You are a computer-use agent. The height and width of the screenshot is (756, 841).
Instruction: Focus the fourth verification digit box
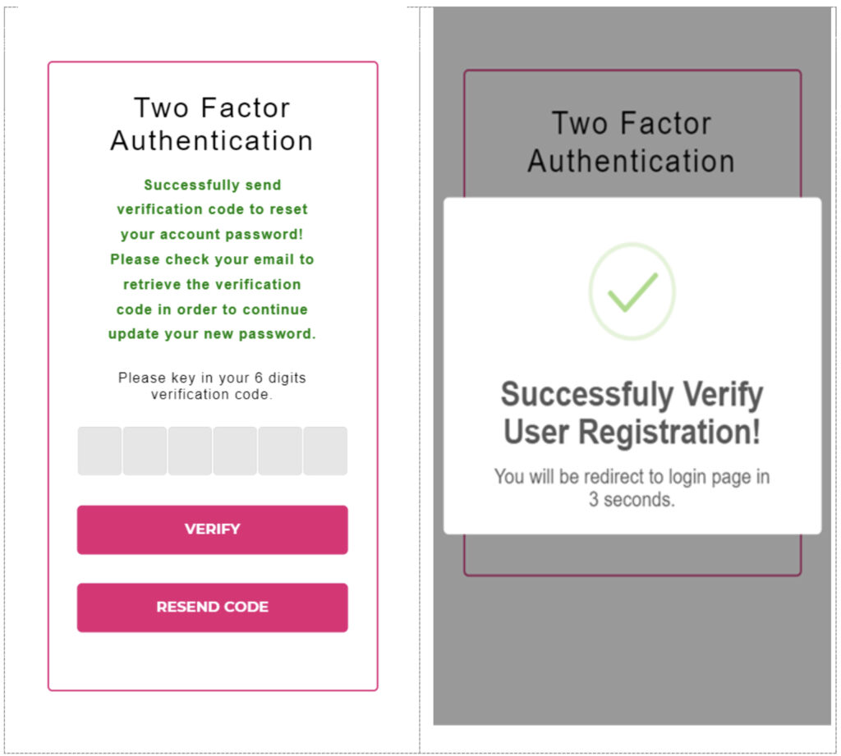tap(235, 451)
